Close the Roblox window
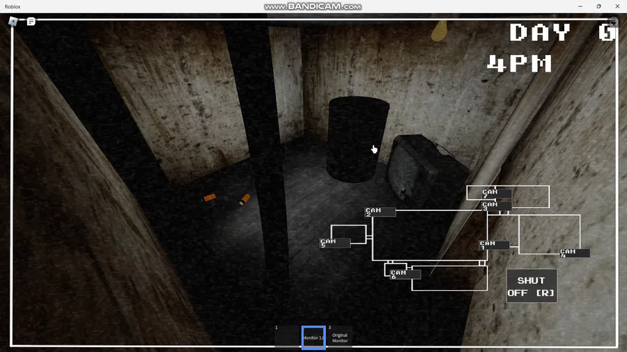627x352 pixels. (x=617, y=6)
